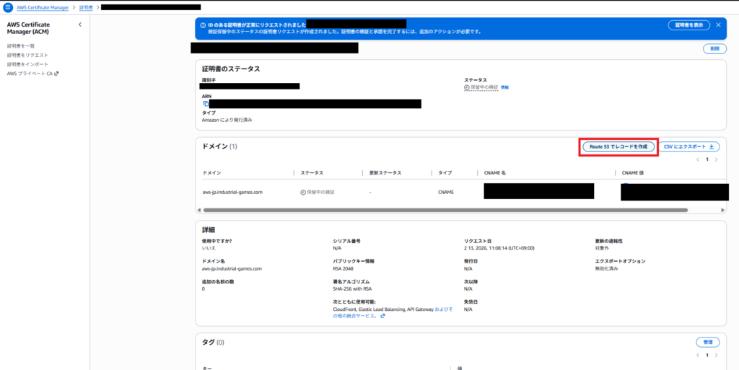This screenshot has height=370, width=739.
Task: Click AWS Certificate Manager breadcrumb link
Action: click(x=45, y=7)
